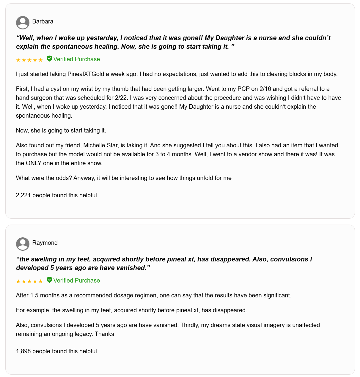Click the line "Now, she is going to start taking it."
Image resolution: width=360 pixels, height=377 pixels.
click(x=61, y=130)
